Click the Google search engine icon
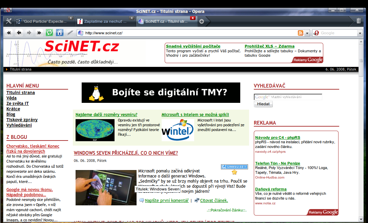 coord(316,33)
